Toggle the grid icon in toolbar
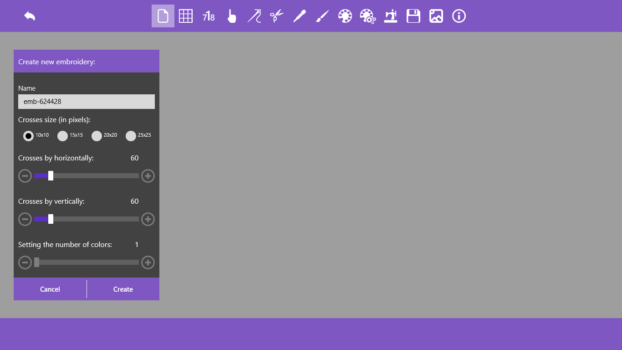 coord(186,16)
